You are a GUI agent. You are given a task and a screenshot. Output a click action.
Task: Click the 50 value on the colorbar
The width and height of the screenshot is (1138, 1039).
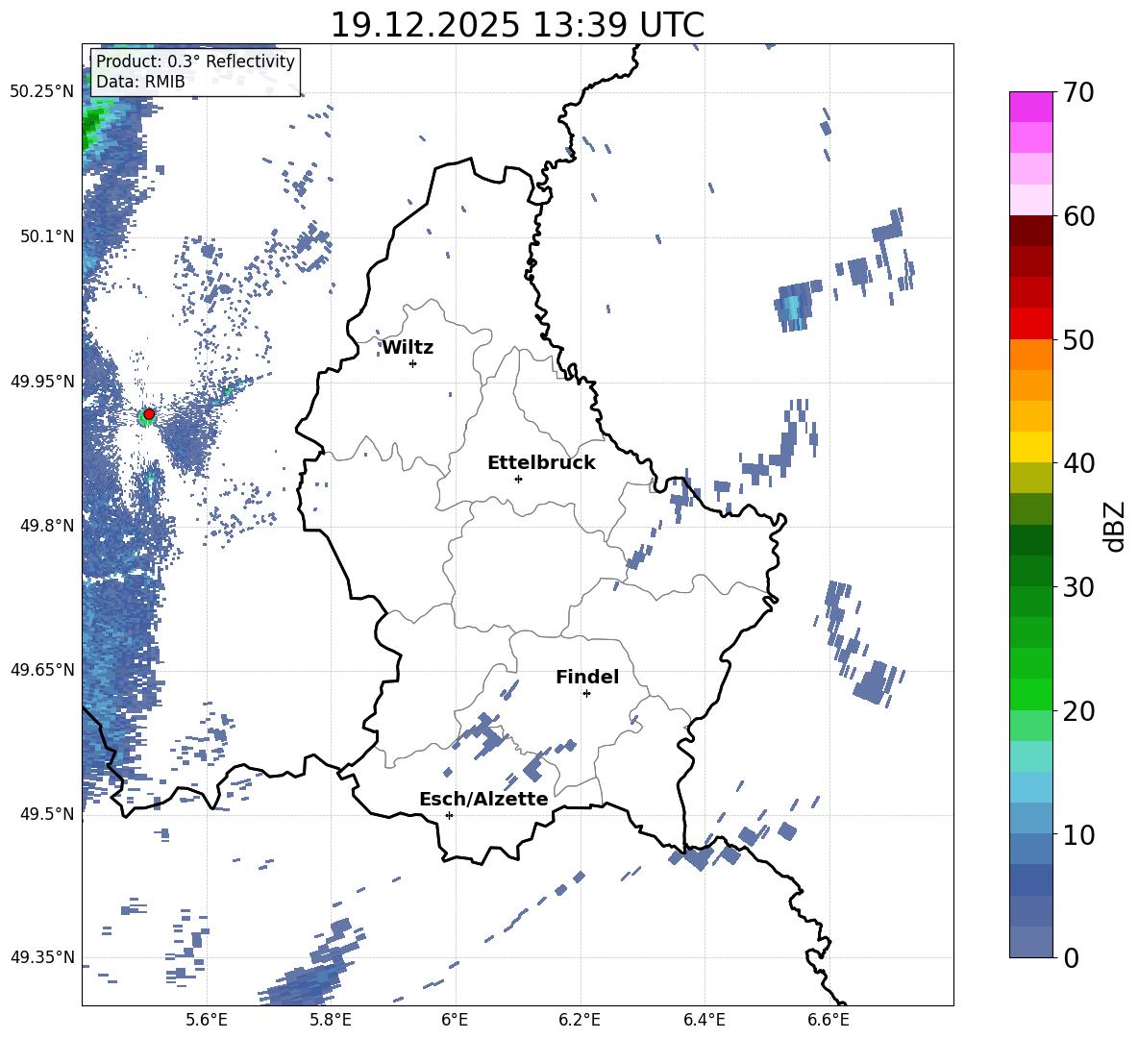coord(1078,339)
